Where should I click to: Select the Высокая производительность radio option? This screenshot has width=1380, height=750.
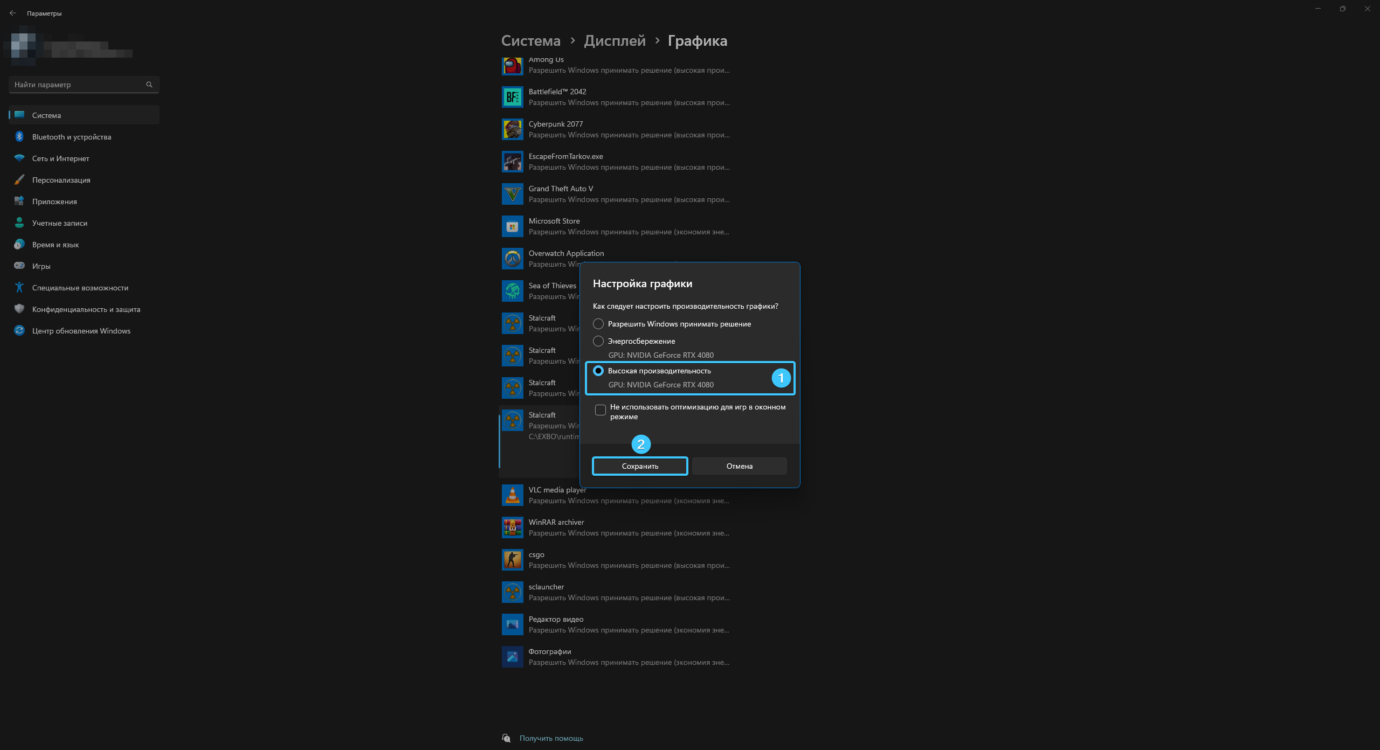coord(598,371)
